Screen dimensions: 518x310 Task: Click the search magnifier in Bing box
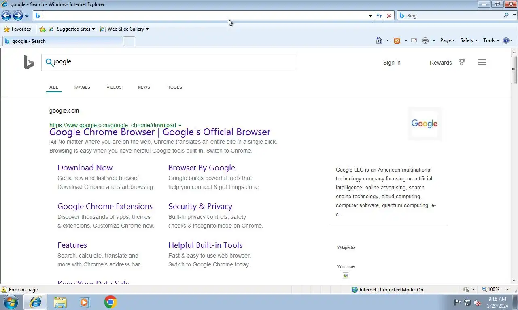point(49,62)
